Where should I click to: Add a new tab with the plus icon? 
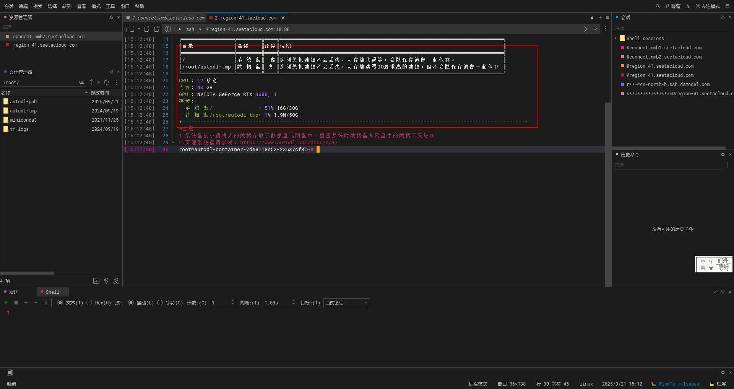pos(600,18)
